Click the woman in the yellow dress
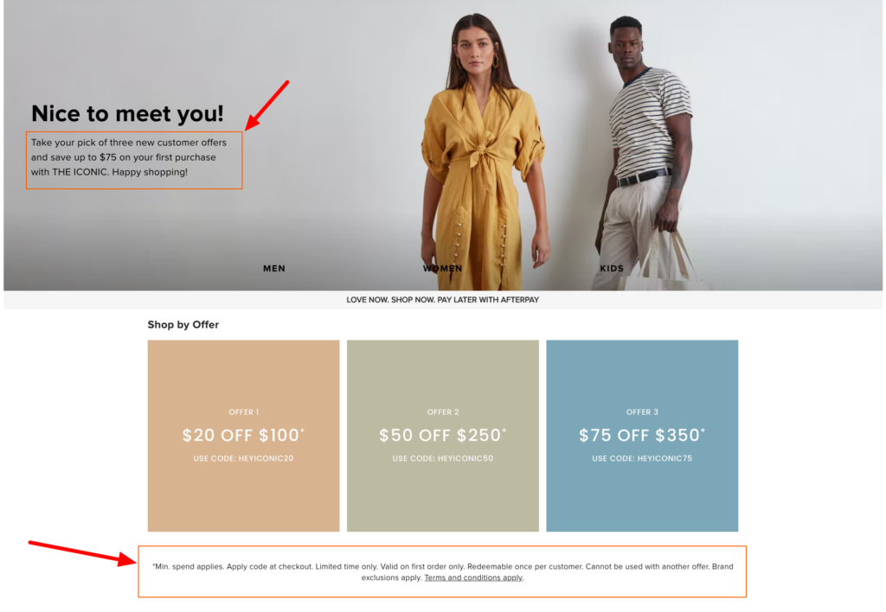Image resolution: width=886 pixels, height=612 pixels. click(x=484, y=151)
